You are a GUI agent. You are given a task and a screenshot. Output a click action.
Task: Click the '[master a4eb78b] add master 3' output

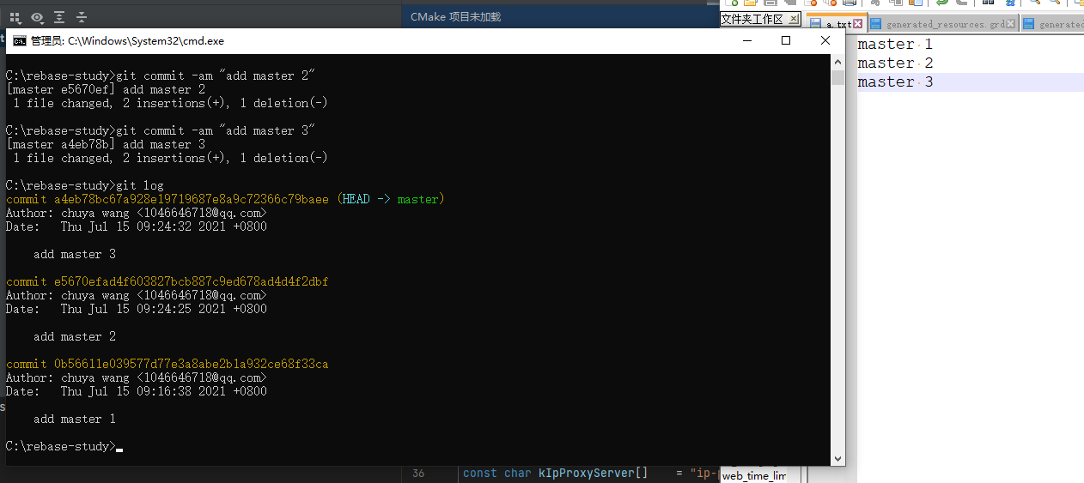point(106,144)
